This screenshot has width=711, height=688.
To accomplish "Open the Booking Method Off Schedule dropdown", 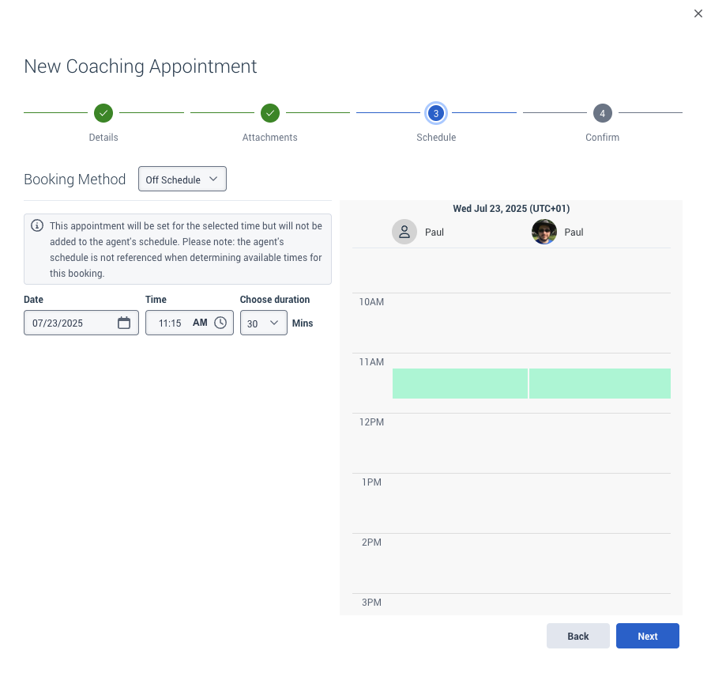I will tap(182, 179).
